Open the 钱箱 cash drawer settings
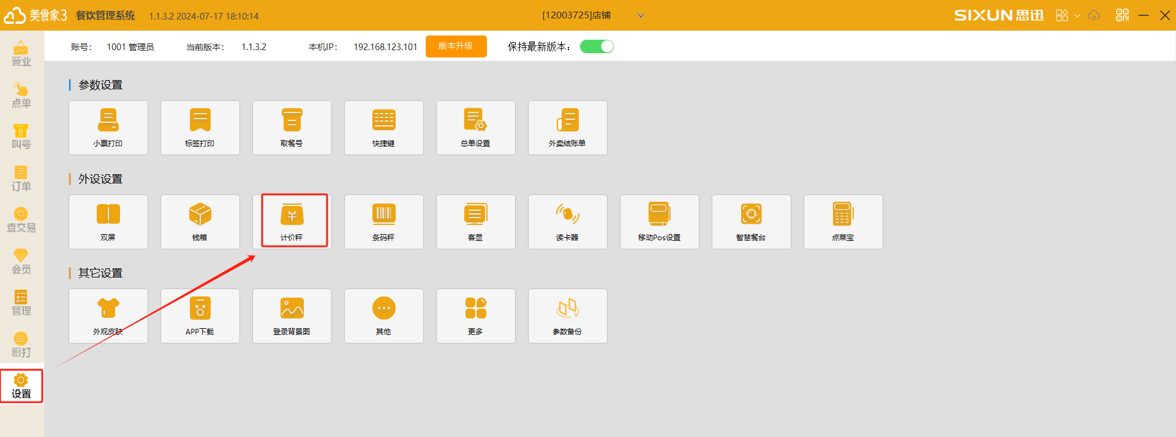Viewport: 1176px width, 437px height. 200,222
